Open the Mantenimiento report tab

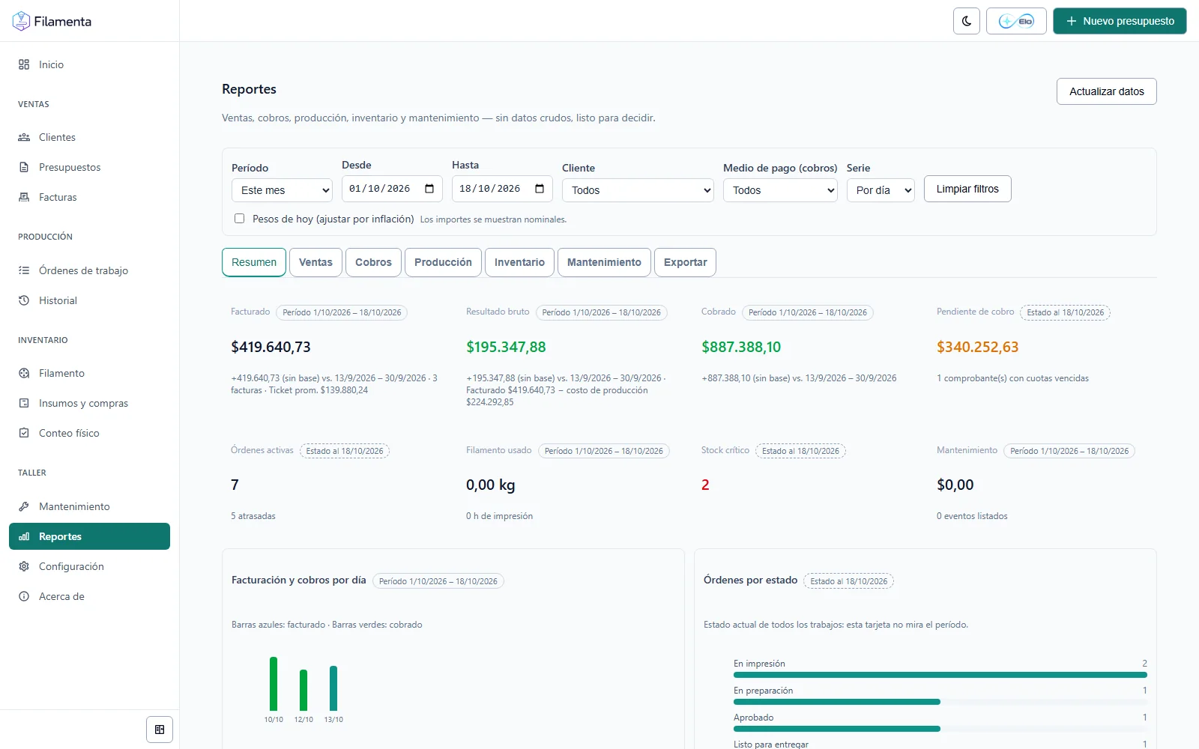click(604, 262)
